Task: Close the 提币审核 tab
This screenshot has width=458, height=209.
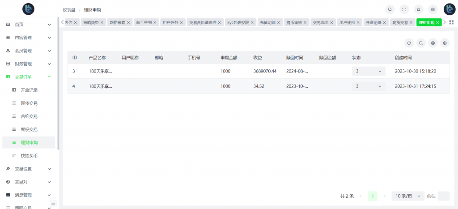Action: click(x=305, y=22)
